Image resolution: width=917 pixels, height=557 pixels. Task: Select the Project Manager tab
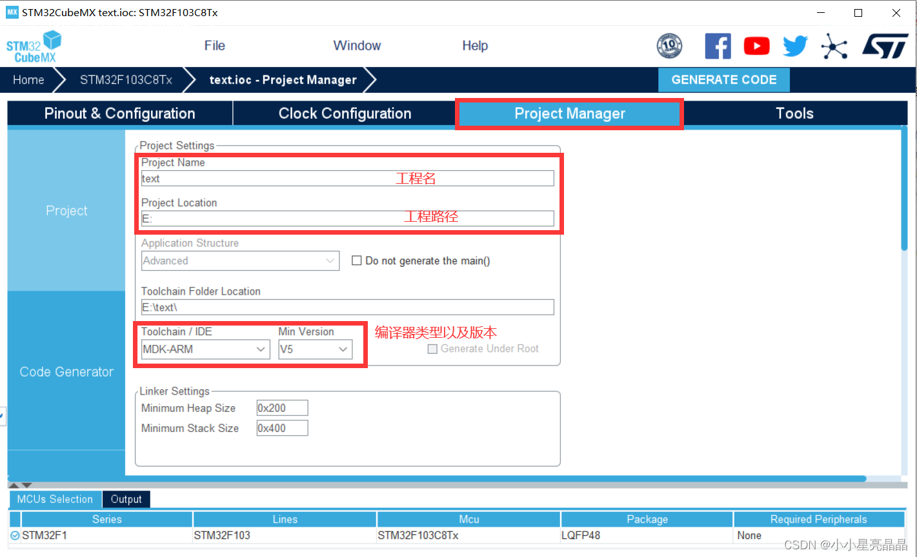click(570, 113)
